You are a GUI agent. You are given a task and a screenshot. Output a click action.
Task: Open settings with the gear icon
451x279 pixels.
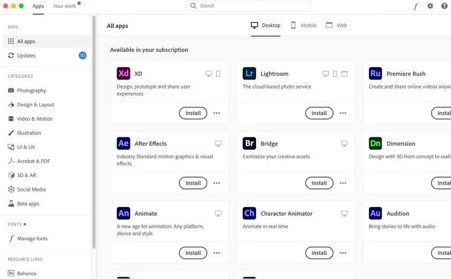pos(430,6)
